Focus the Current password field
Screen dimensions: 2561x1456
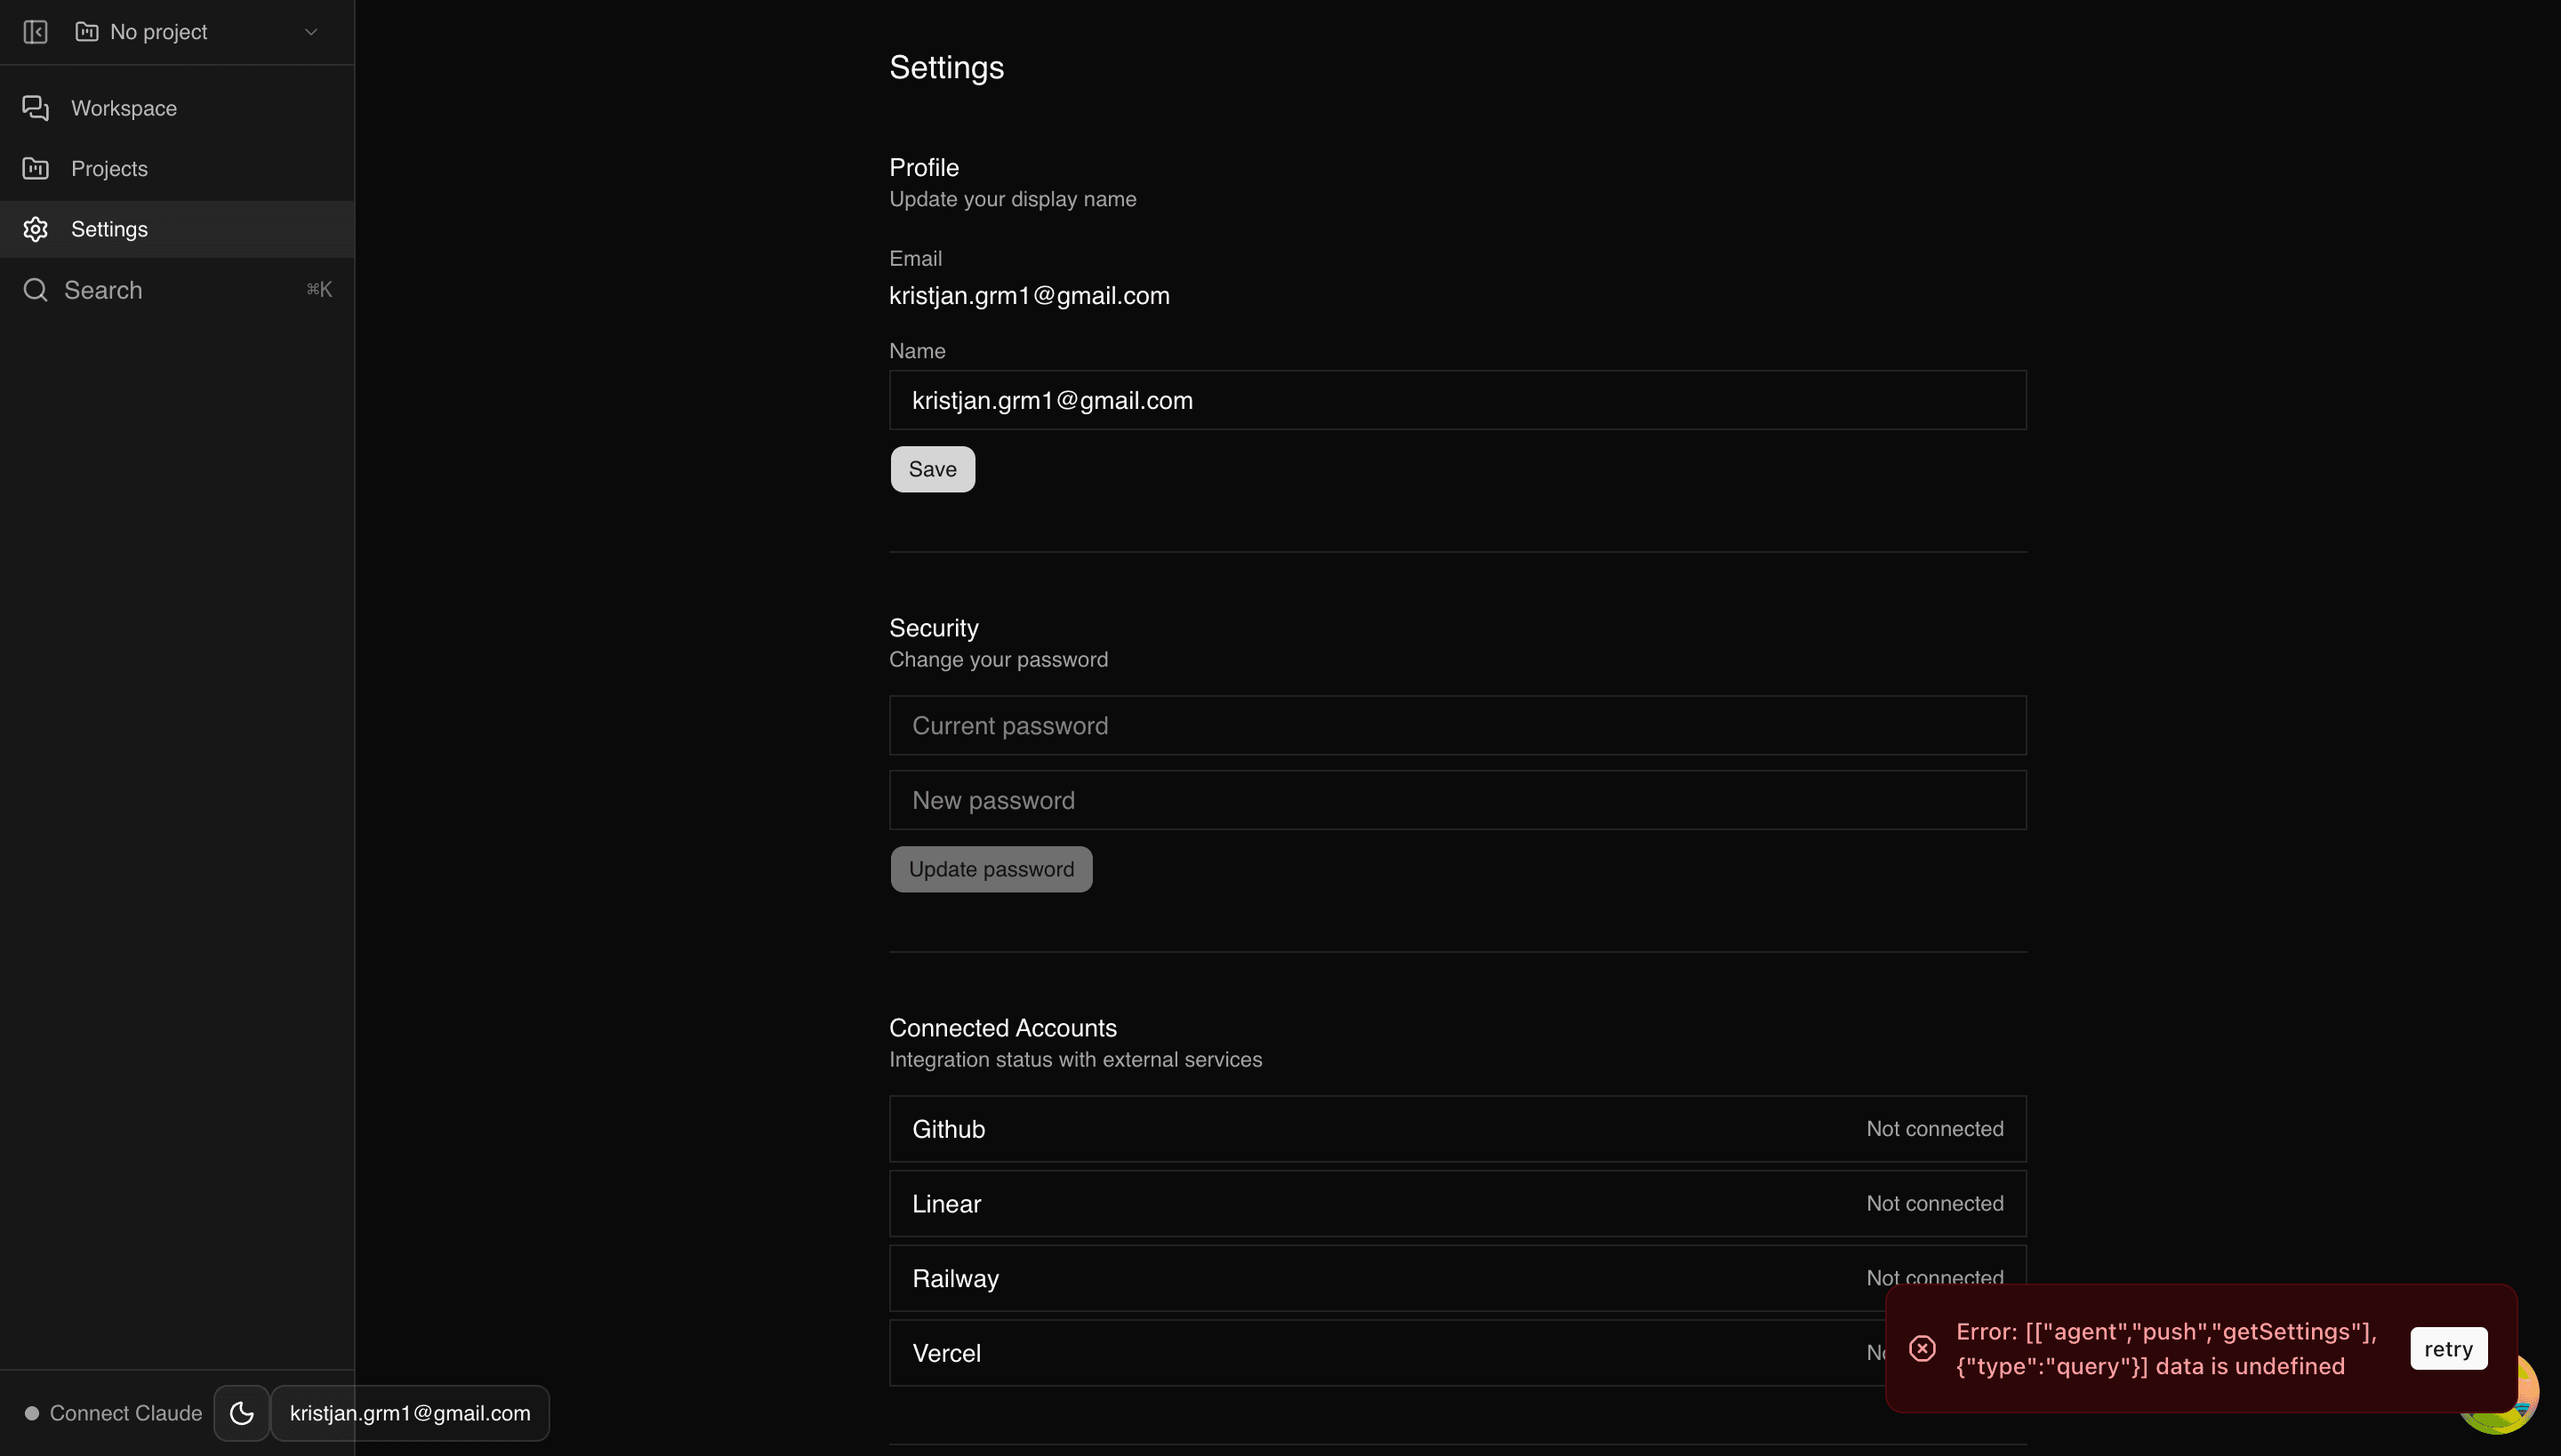1457,725
